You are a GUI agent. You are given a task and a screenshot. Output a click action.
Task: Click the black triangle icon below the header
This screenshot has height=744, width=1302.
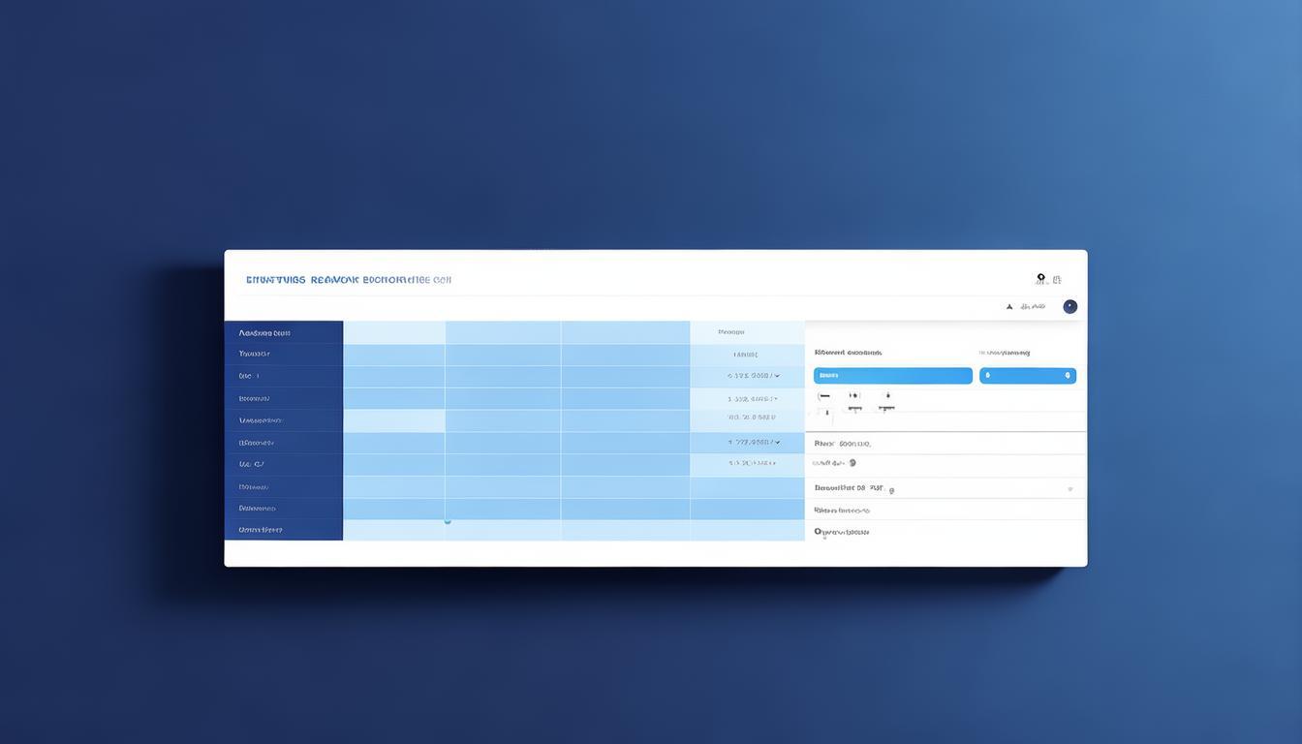[1009, 306]
